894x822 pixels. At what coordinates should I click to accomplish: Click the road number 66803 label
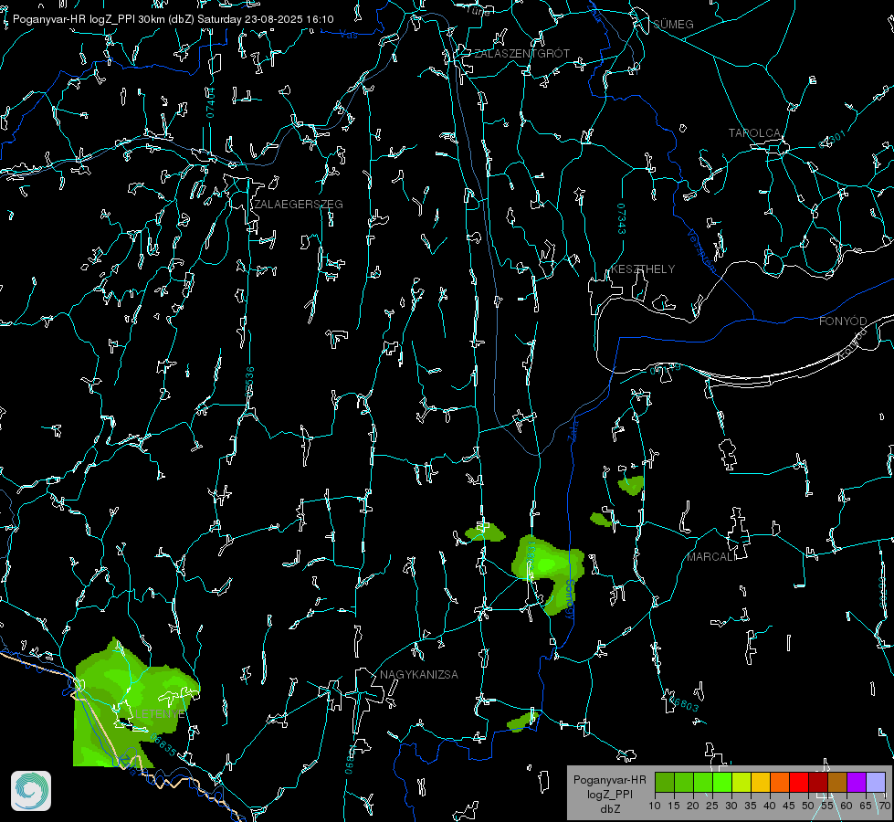(x=682, y=703)
